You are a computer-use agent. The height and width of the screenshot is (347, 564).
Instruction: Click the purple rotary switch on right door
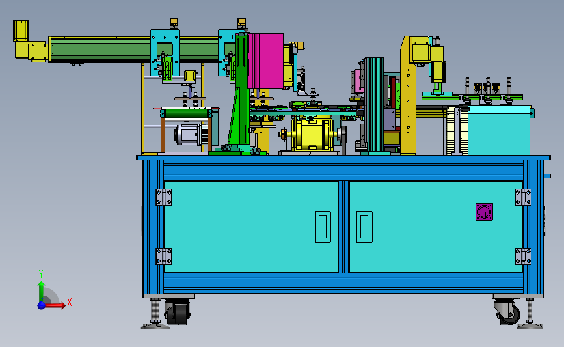click(x=484, y=212)
